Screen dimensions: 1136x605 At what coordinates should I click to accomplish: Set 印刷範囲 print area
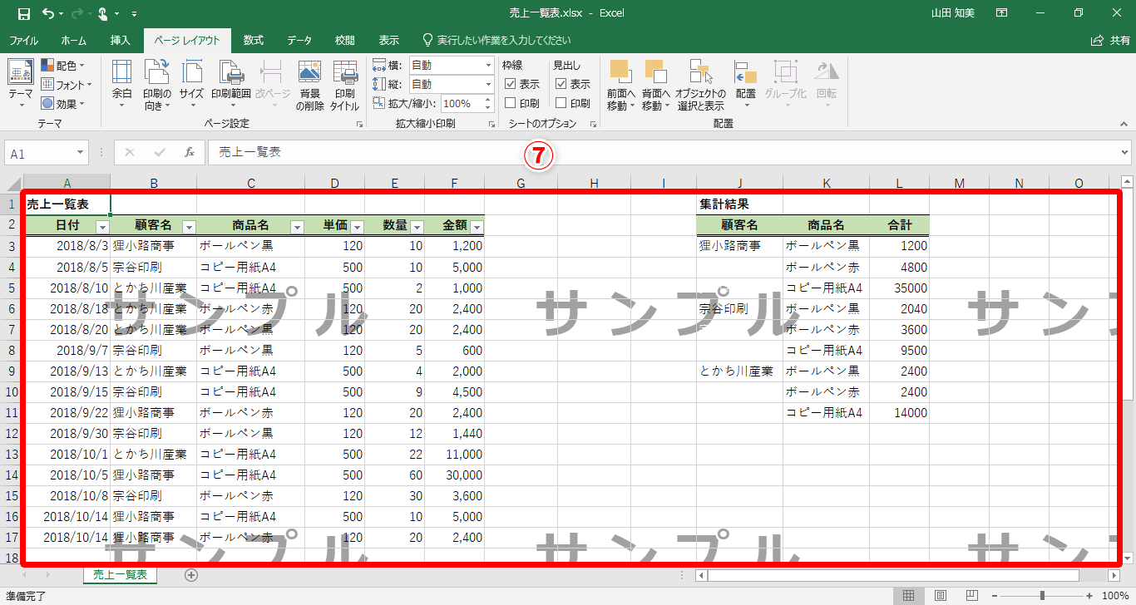click(x=230, y=83)
